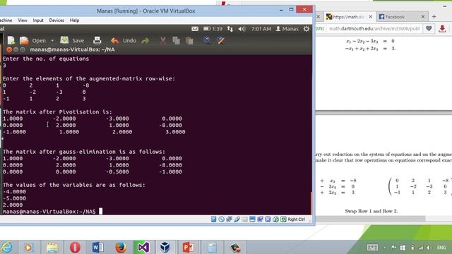The width and height of the screenshot is (452, 254).
Task: Open the VirtualBox Help menu
Action: pos(74,20)
